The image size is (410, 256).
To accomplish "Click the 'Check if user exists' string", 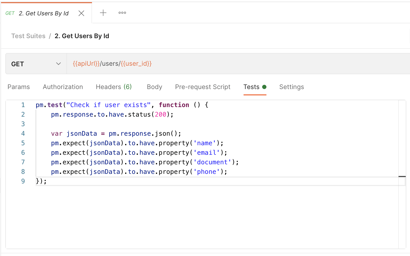I will pyautogui.click(x=108, y=105).
